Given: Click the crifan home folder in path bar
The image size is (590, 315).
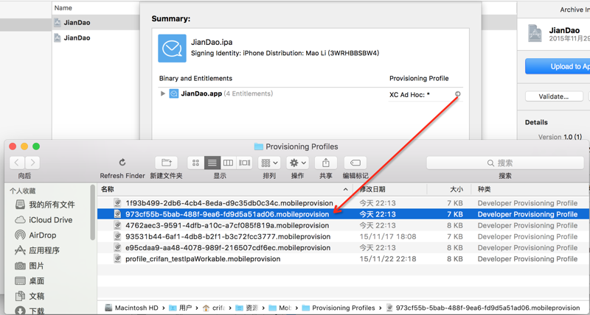Looking at the screenshot, I should (x=213, y=308).
